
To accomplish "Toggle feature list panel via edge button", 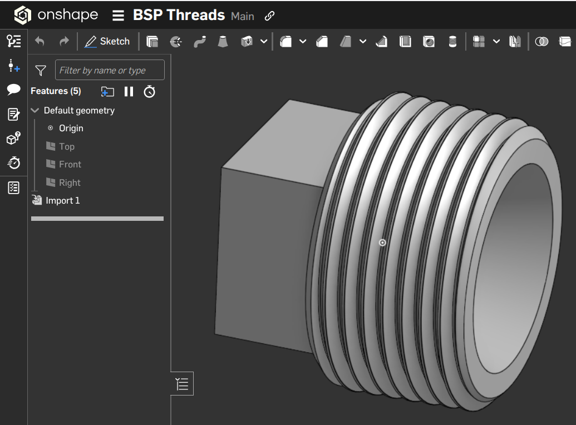I will (x=182, y=384).
